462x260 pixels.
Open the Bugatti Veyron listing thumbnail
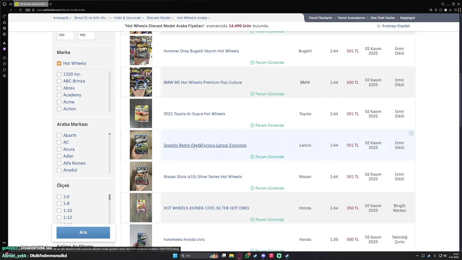pyautogui.click(x=141, y=51)
